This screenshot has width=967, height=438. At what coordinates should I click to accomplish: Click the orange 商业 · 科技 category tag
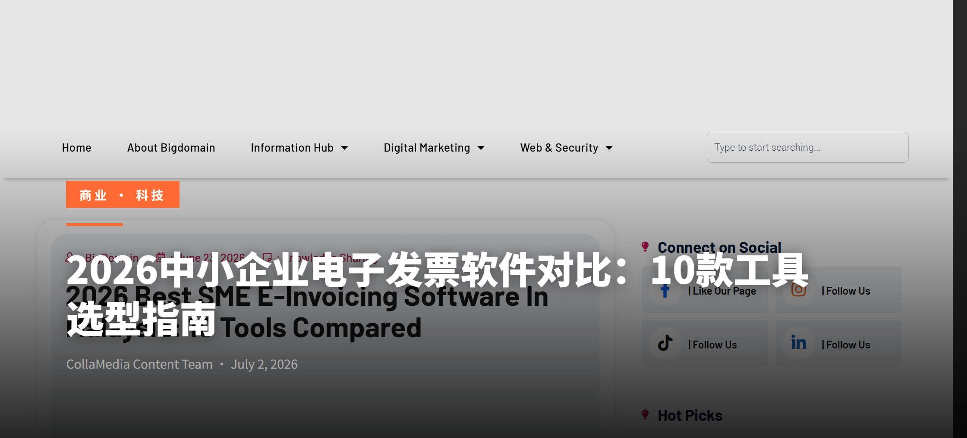coord(123,195)
